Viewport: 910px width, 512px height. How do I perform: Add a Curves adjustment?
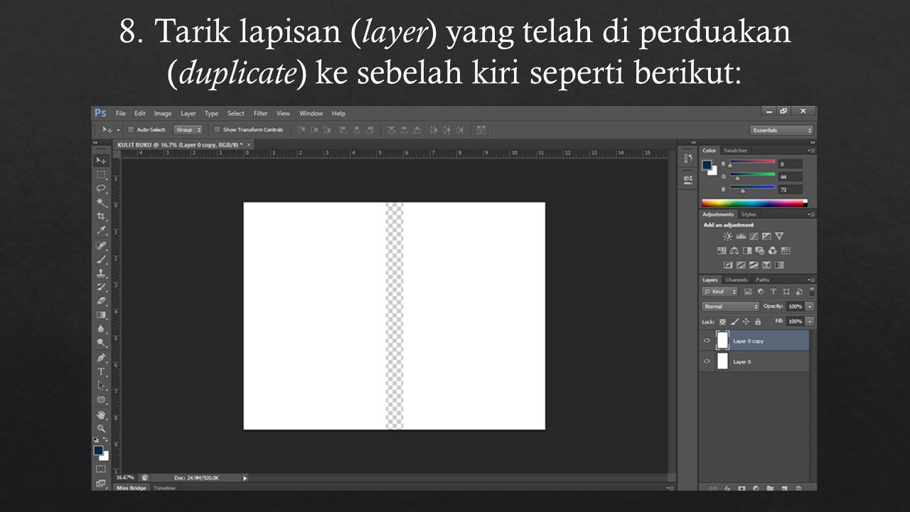tap(754, 236)
